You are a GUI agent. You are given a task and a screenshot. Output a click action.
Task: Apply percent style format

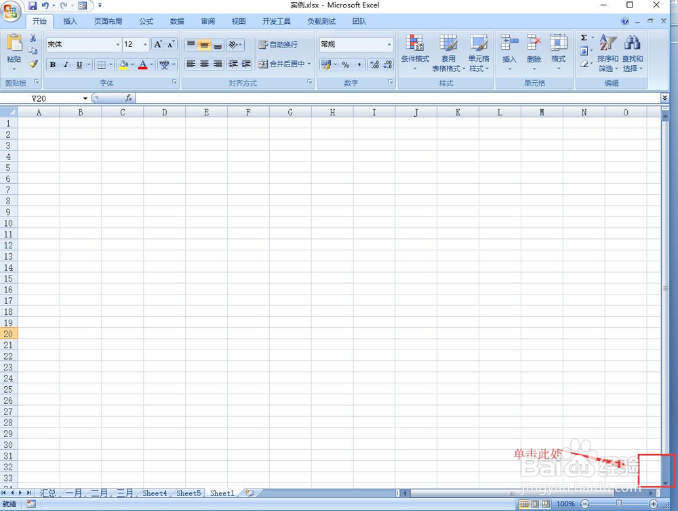pyautogui.click(x=346, y=64)
